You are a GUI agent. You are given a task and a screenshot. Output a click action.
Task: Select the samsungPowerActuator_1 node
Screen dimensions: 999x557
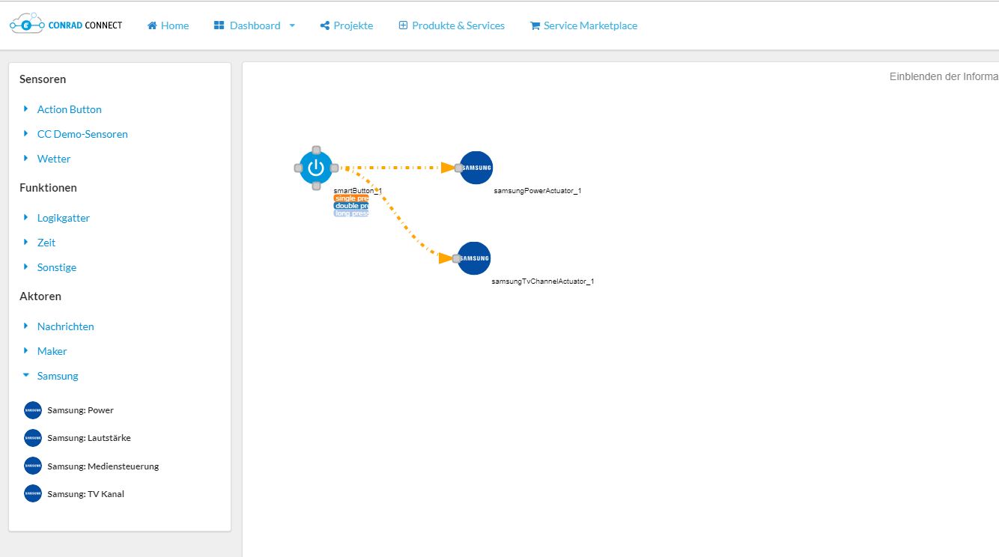tap(476, 168)
